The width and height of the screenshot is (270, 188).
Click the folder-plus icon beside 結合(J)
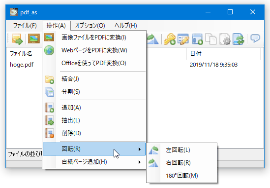pyautogui.click(x=49, y=79)
